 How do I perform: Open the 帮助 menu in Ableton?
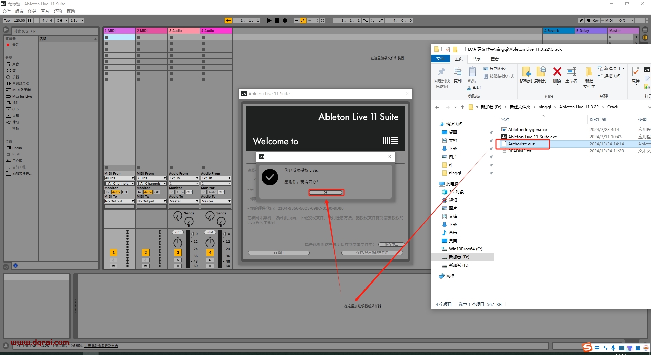71,11
